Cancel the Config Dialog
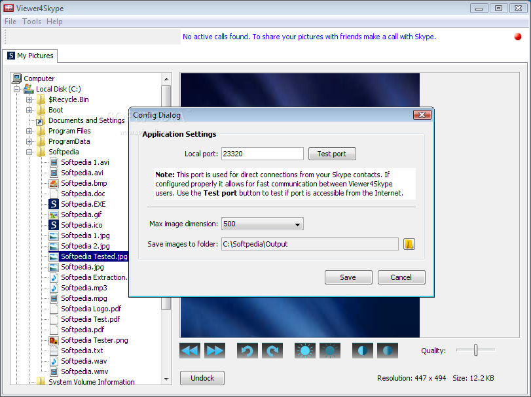Viewport: 531px width, 397px height. (x=401, y=277)
